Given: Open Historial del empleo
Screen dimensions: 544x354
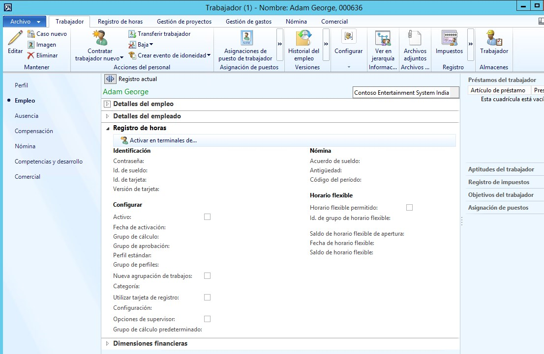Looking at the screenshot, I should pos(303,47).
